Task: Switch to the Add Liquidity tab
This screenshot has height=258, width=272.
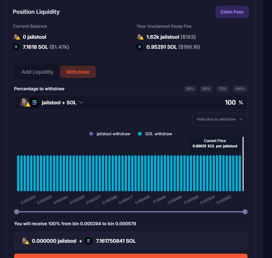Action: point(38,72)
